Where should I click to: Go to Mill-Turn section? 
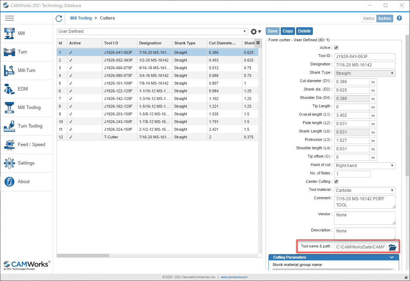[x=26, y=70]
